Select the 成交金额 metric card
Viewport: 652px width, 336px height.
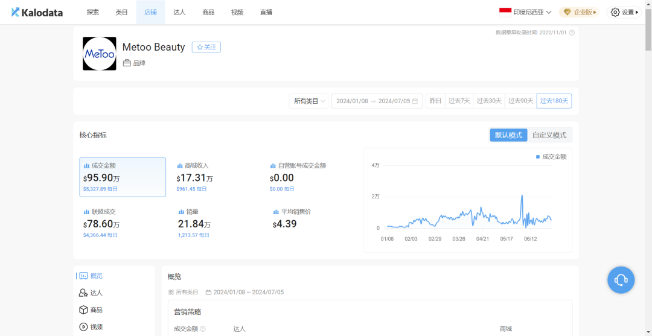[x=123, y=177]
